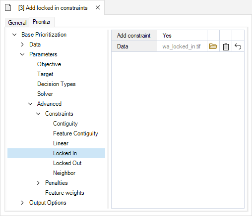Expand the Data tree node
This screenshot has width=252, height=216.
[x=22, y=44]
